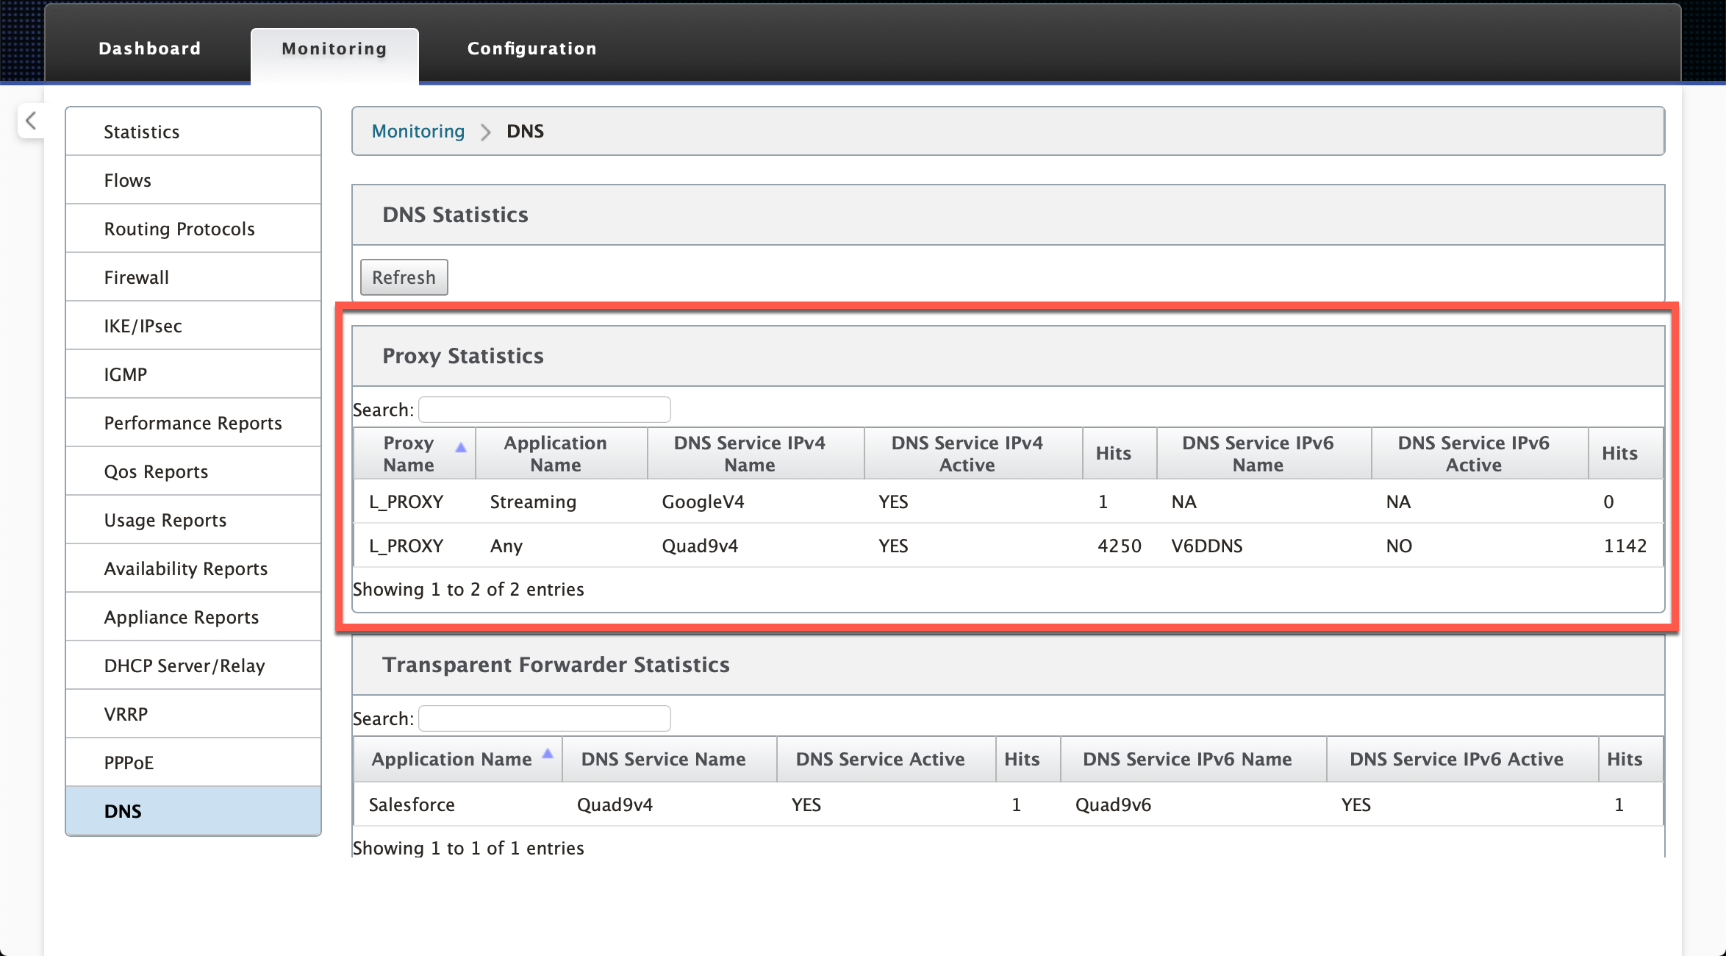
Task: Go to Routing Protocols
Action: [x=193, y=229]
